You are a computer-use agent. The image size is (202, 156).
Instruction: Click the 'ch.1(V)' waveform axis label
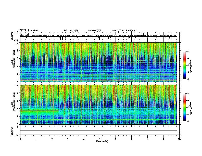pos(12,36)
